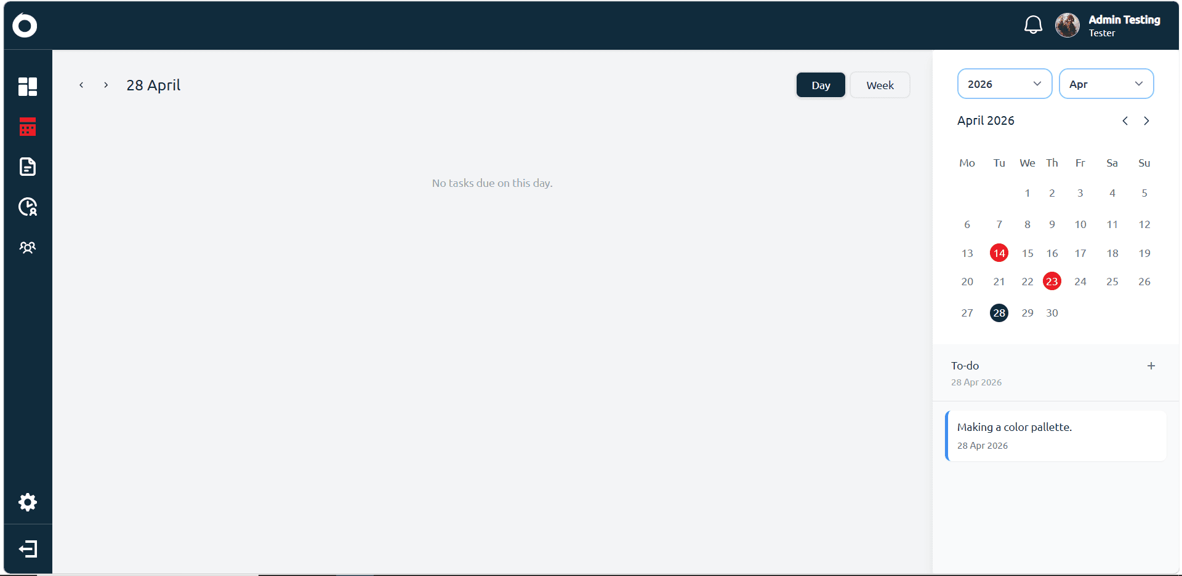Select the Calendar icon in the sidebar

pyautogui.click(x=28, y=127)
